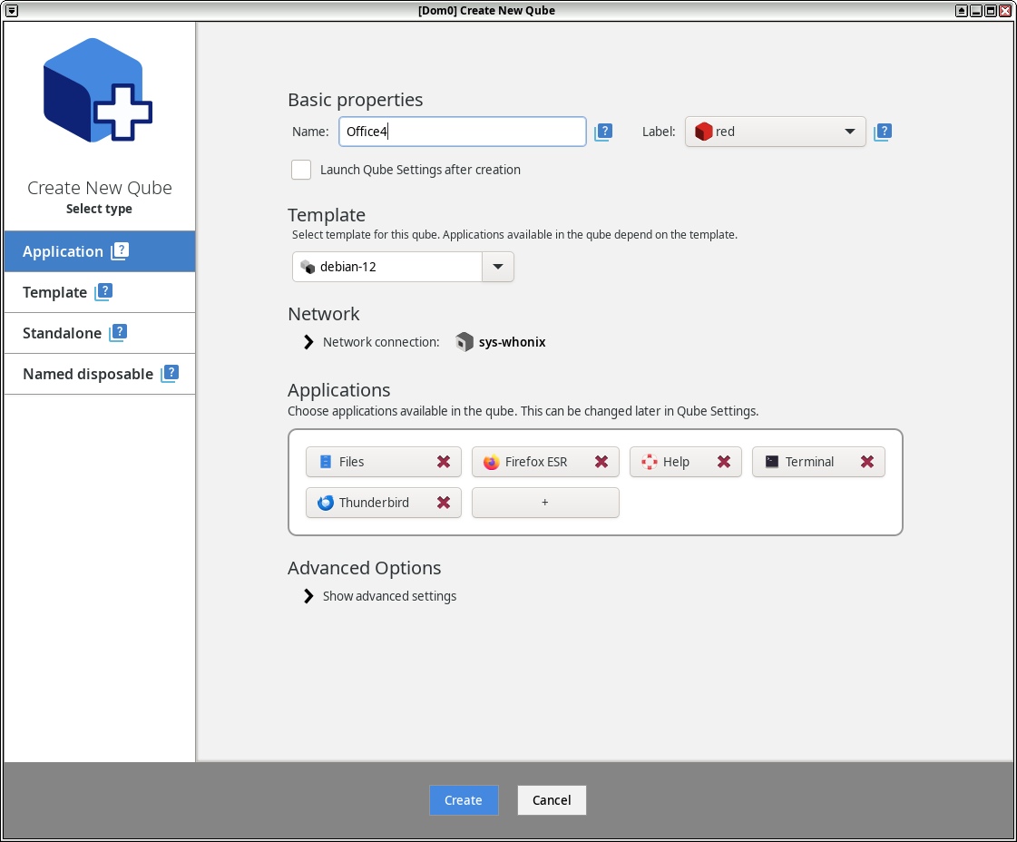Click the Firefox ESR icon
The height and width of the screenshot is (842, 1017).
pos(492,462)
